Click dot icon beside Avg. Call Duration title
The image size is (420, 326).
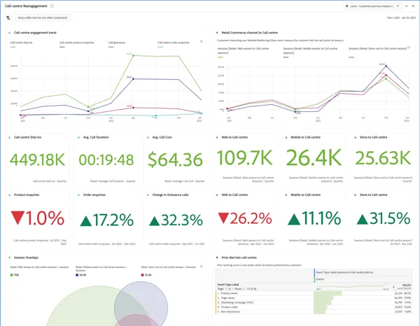(x=78, y=137)
